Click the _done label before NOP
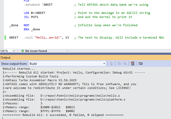 [x=14, y=25]
